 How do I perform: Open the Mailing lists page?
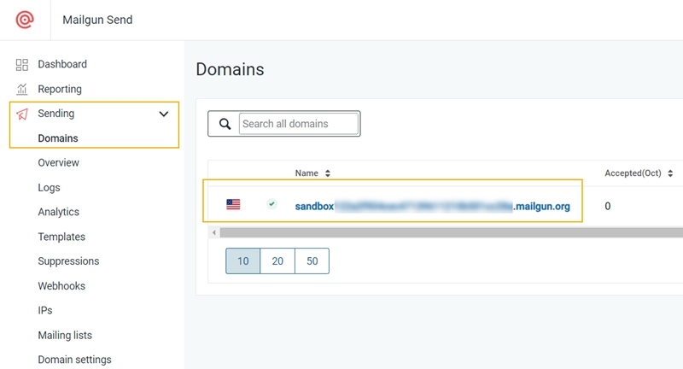pyautogui.click(x=65, y=335)
